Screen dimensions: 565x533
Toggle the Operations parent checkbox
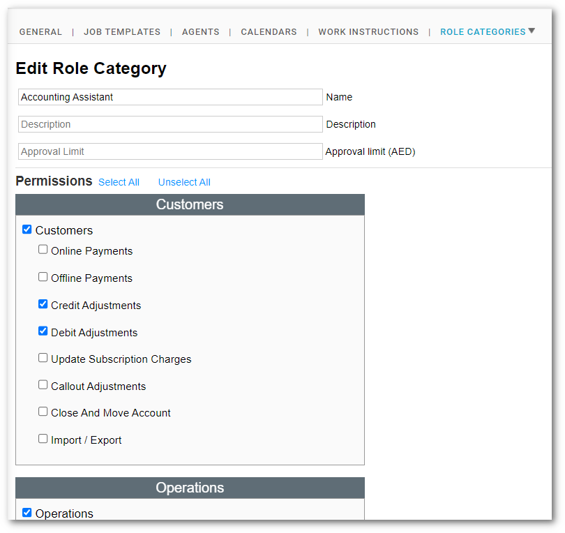point(27,513)
